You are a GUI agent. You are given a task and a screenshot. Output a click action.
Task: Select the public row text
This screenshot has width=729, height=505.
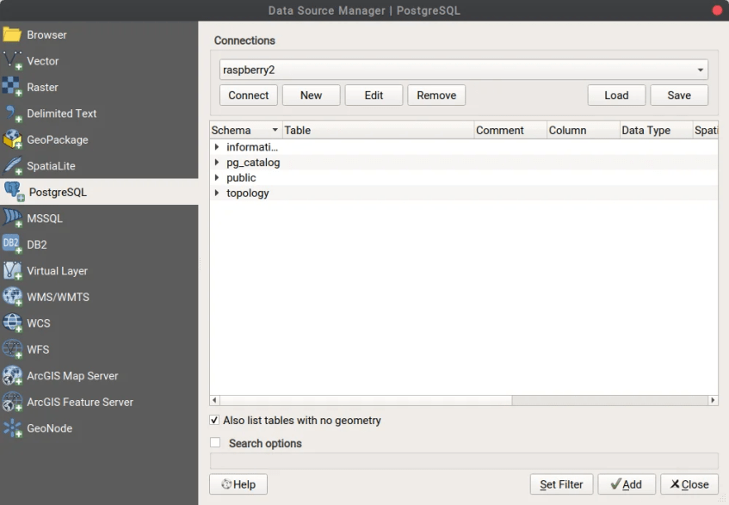coord(241,178)
